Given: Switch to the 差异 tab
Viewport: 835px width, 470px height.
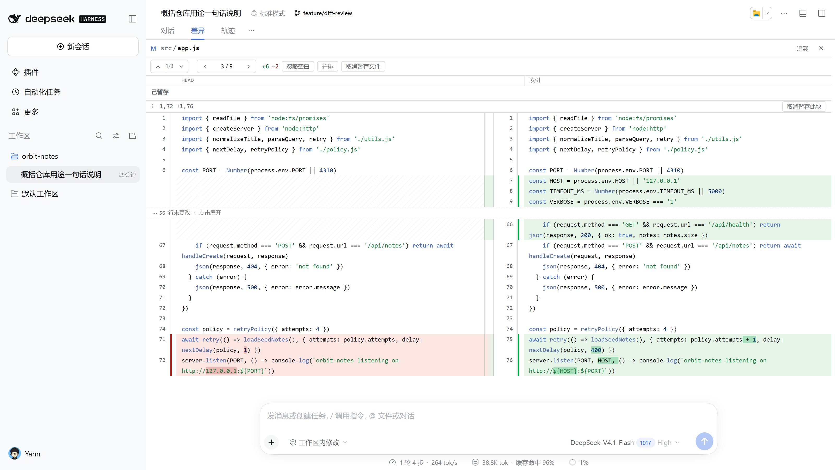Looking at the screenshot, I should coord(198,31).
